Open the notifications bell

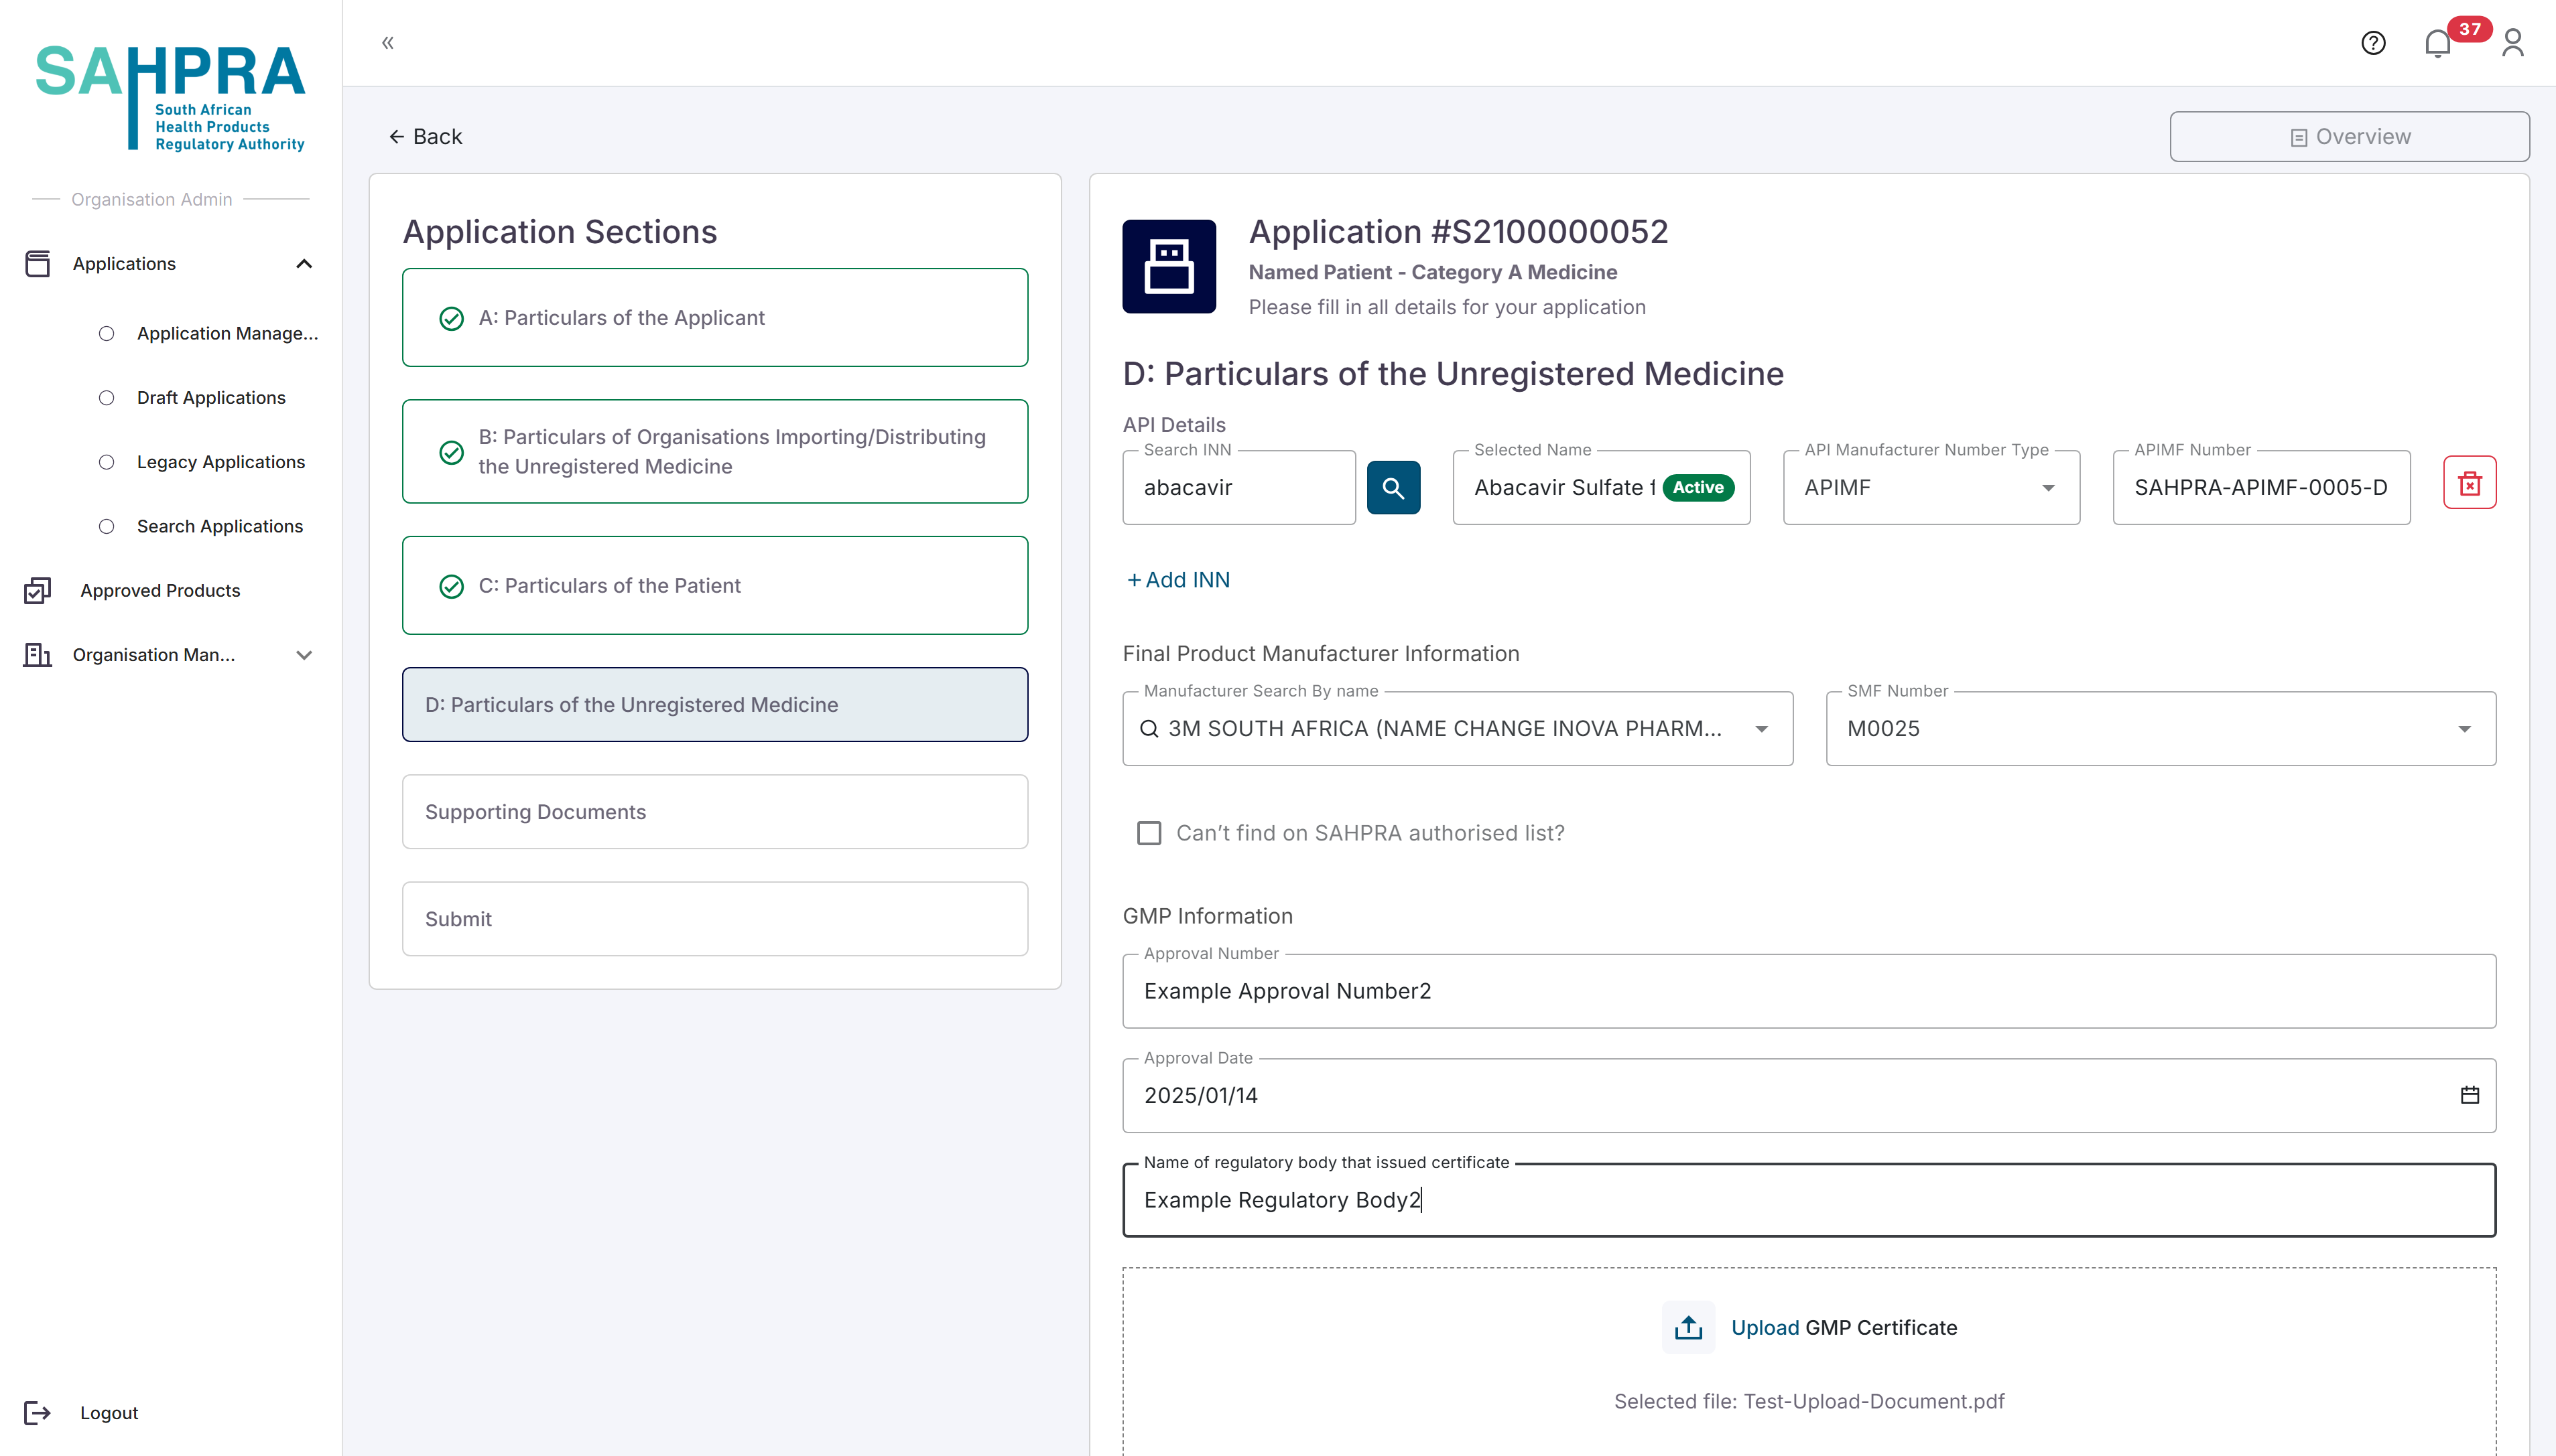pos(2437,43)
